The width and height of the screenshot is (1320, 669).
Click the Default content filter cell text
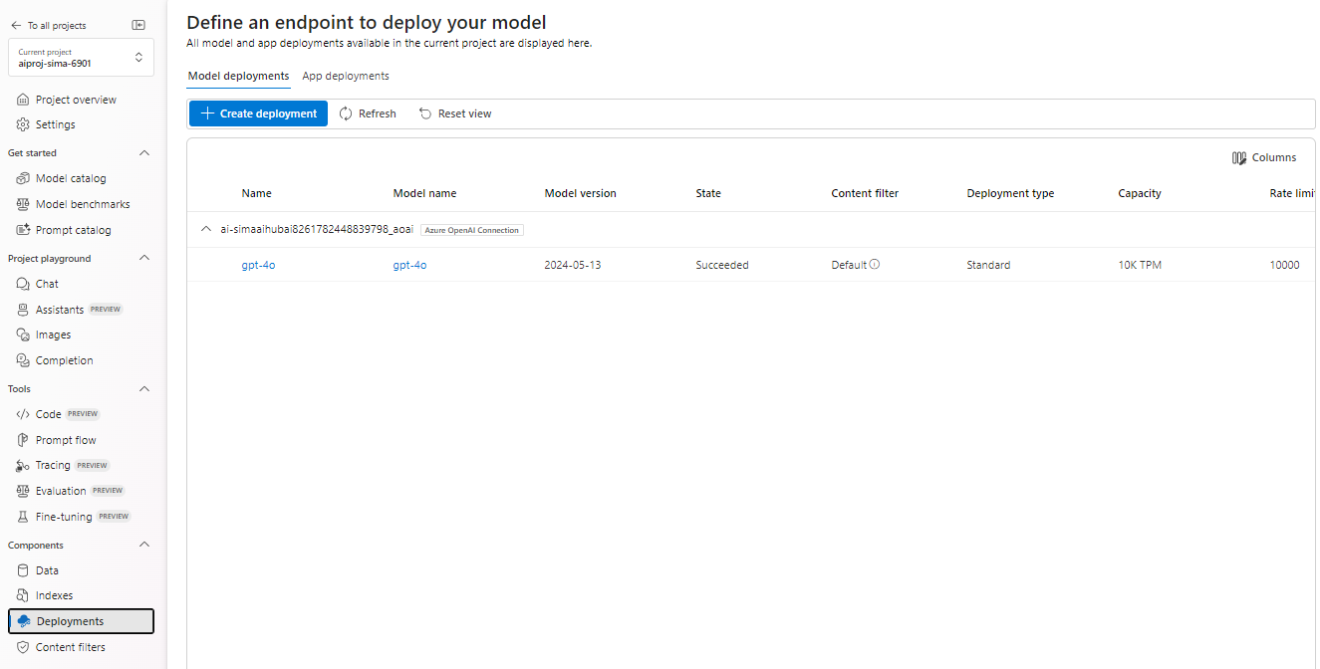coord(849,265)
